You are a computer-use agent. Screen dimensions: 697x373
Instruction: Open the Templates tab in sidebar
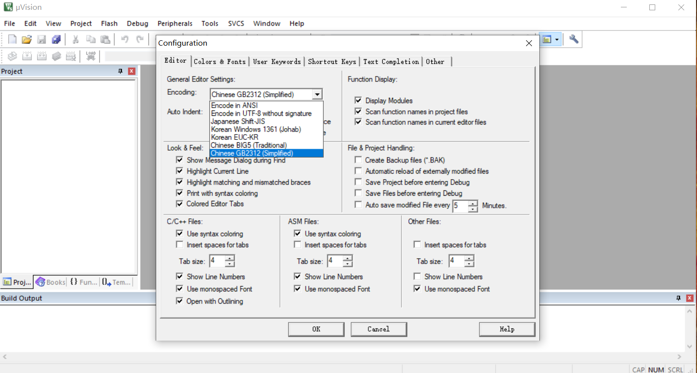click(x=117, y=282)
